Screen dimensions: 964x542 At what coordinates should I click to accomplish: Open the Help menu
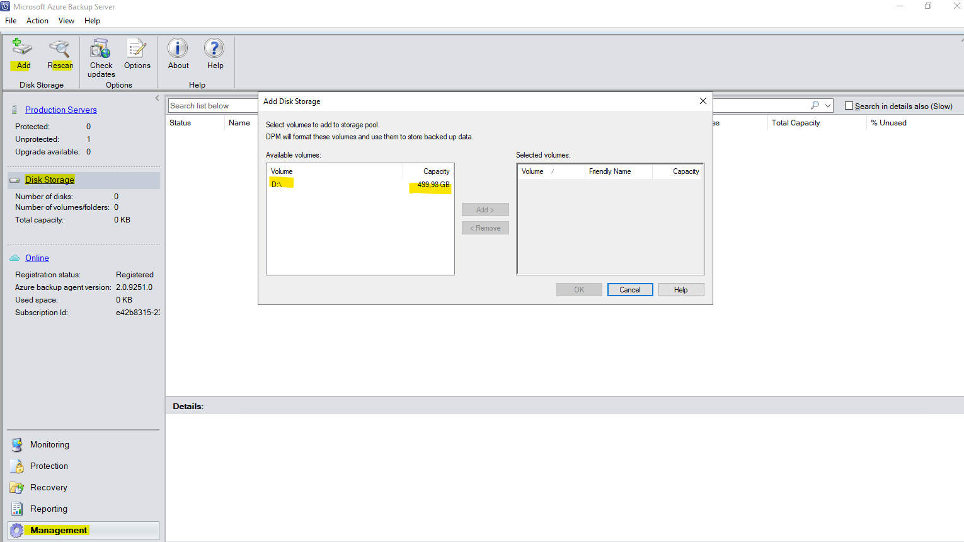[x=92, y=21]
